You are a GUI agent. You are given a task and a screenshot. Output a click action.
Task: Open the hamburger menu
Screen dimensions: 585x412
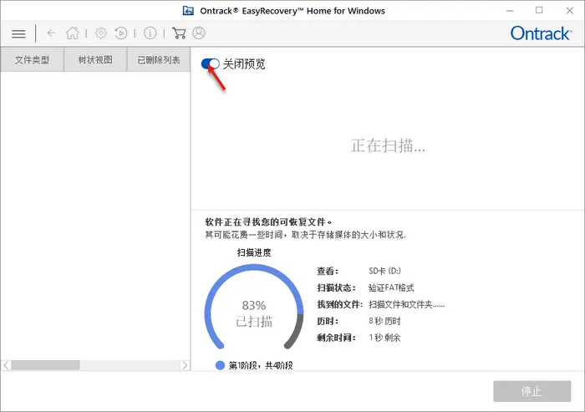click(18, 34)
